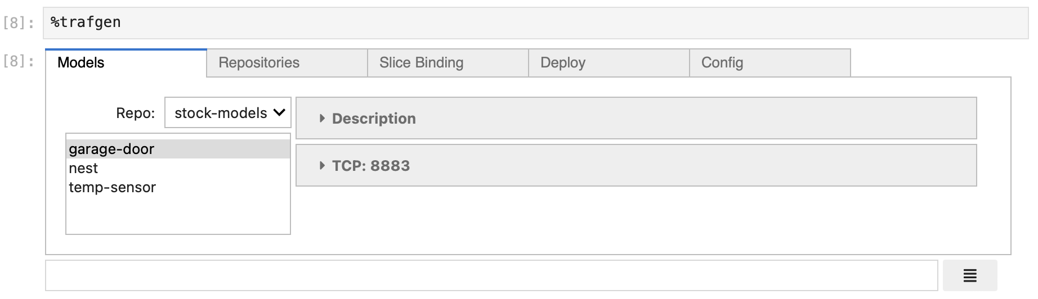Click the empty text field at bottom
This screenshot has height=299, width=1038.
pos(491,275)
